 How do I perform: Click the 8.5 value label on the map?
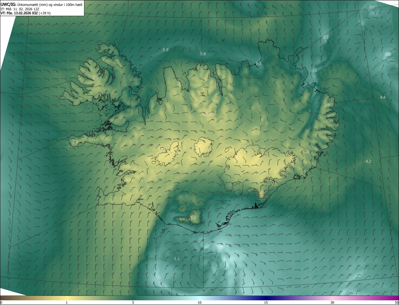tap(388, 54)
